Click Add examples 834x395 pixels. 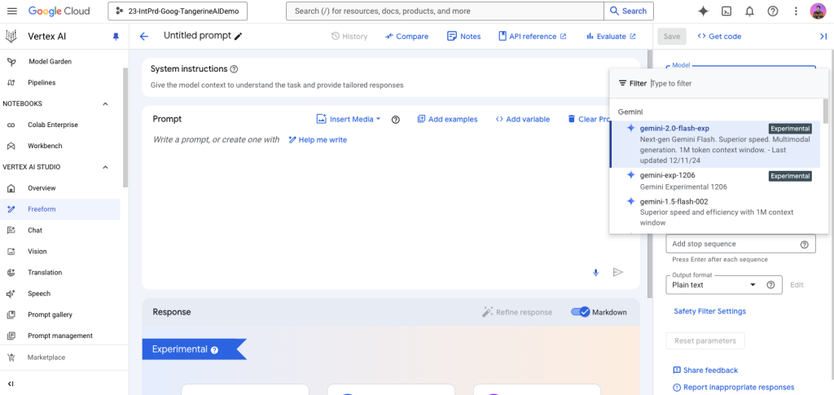tap(447, 119)
